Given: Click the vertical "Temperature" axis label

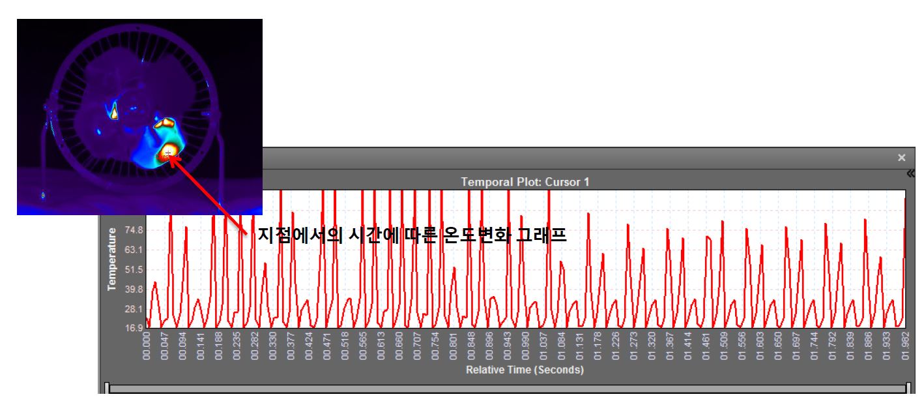Looking at the screenshot, I should point(112,260).
